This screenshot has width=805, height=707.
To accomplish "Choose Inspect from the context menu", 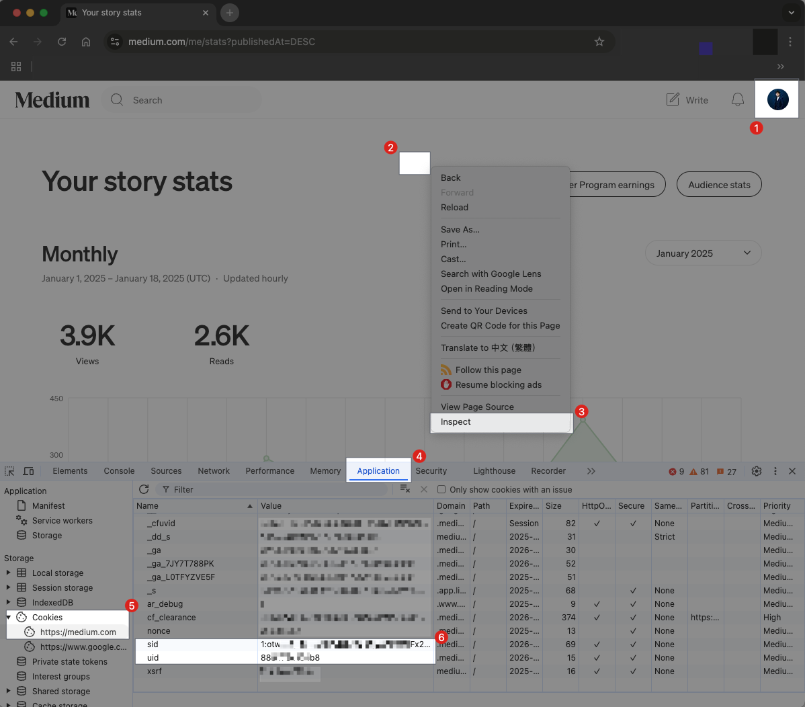I will (x=456, y=422).
